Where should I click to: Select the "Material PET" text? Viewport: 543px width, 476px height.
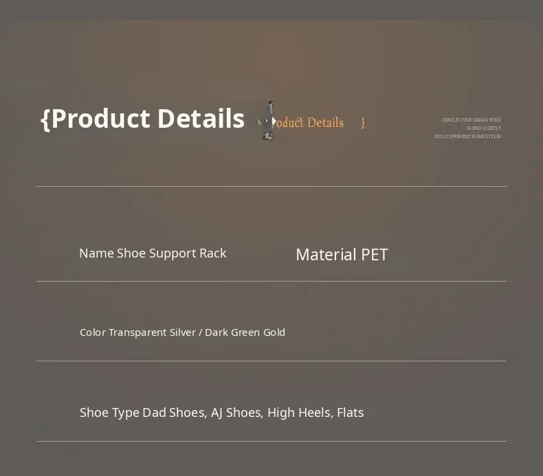point(342,255)
